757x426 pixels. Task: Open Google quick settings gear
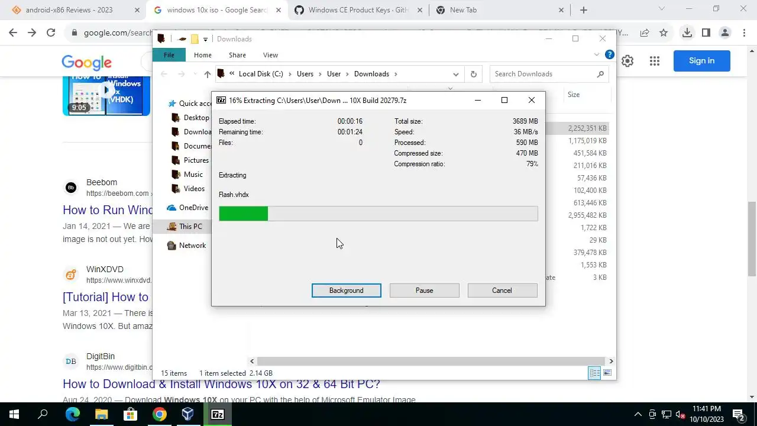pos(627,61)
